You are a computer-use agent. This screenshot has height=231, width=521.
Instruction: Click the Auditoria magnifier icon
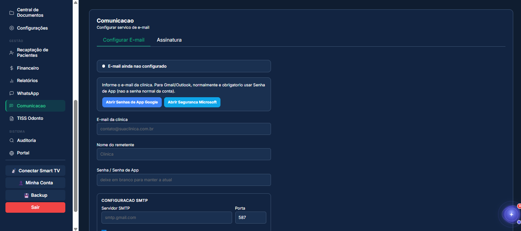coord(12,140)
